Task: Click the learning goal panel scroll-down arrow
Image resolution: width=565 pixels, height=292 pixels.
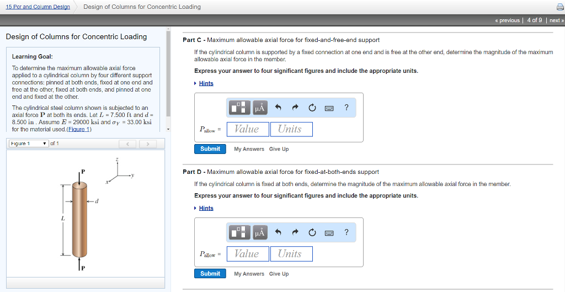Action: [168, 129]
